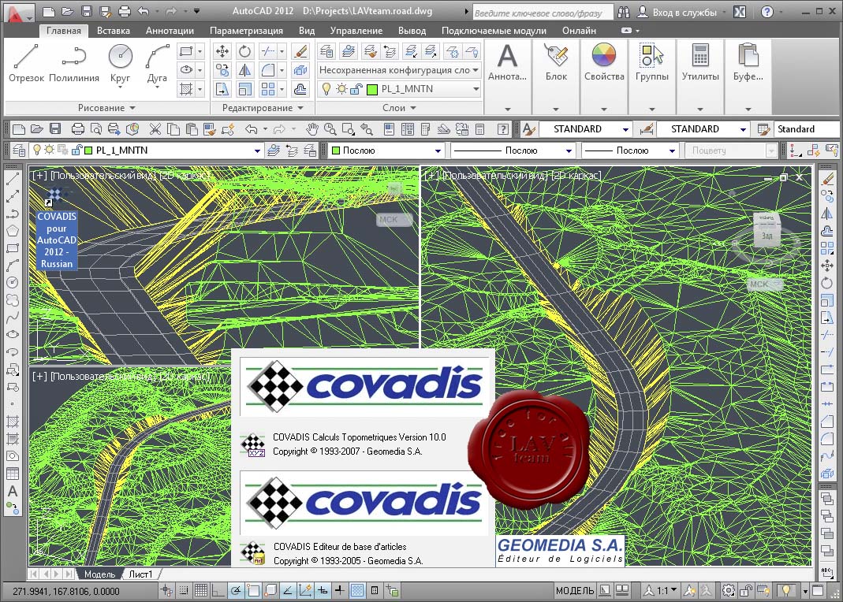Toggle Dynamic input plus icon in status bar
The height and width of the screenshot is (602, 843).
tap(322, 591)
